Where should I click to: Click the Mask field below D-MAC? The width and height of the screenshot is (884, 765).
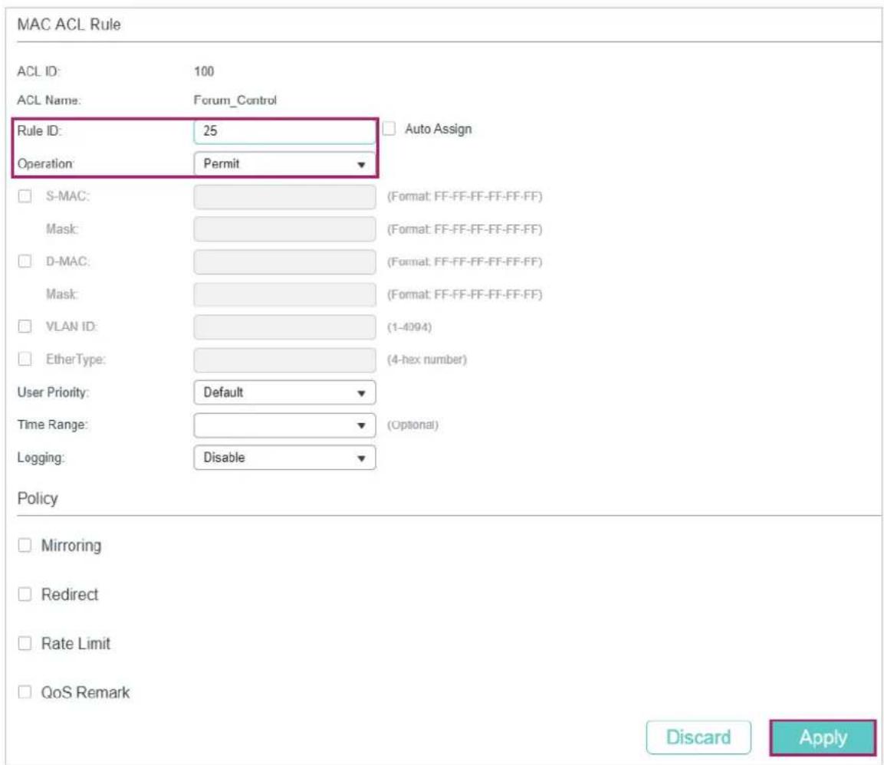[x=284, y=295]
